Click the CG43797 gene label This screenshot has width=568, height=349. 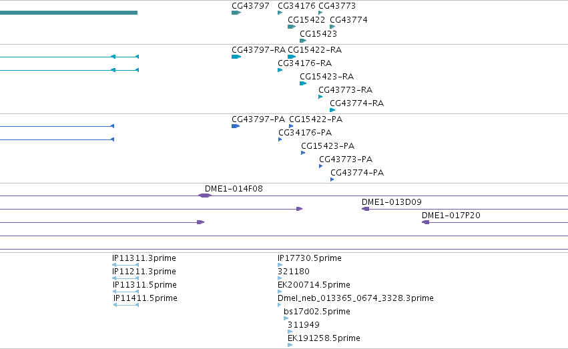[250, 6]
